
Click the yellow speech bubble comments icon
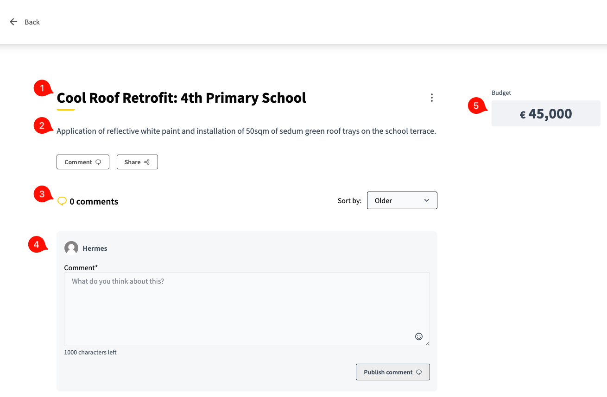click(62, 201)
